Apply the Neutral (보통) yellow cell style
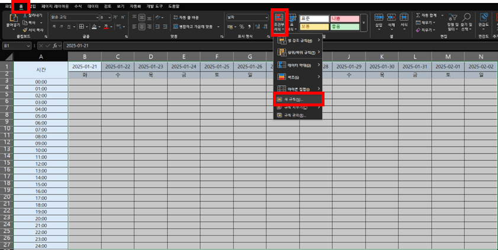Image resolution: width=498 pixels, height=250 pixels. click(x=314, y=27)
